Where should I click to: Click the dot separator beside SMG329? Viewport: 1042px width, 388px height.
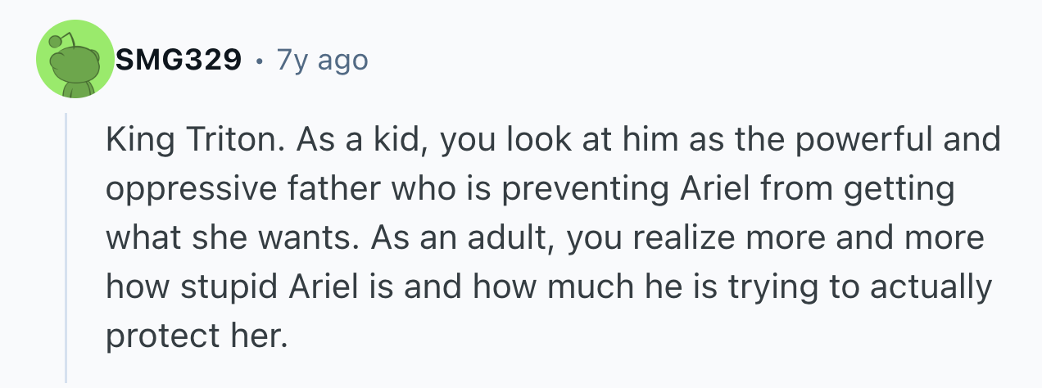click(x=260, y=61)
